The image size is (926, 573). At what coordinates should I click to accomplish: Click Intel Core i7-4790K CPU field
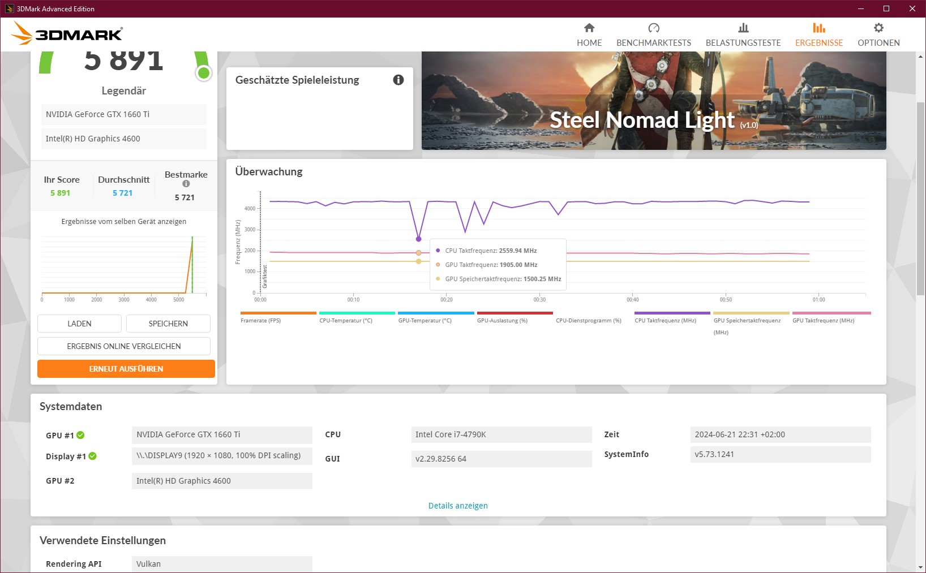[x=501, y=434]
